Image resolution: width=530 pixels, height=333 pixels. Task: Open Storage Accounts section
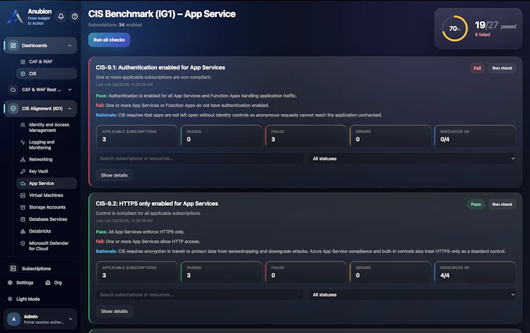click(x=46, y=207)
